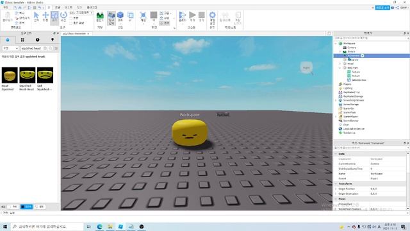Select ReplicatedStorage in Explorer
Viewport: 410px width, 231px height.
point(351,96)
